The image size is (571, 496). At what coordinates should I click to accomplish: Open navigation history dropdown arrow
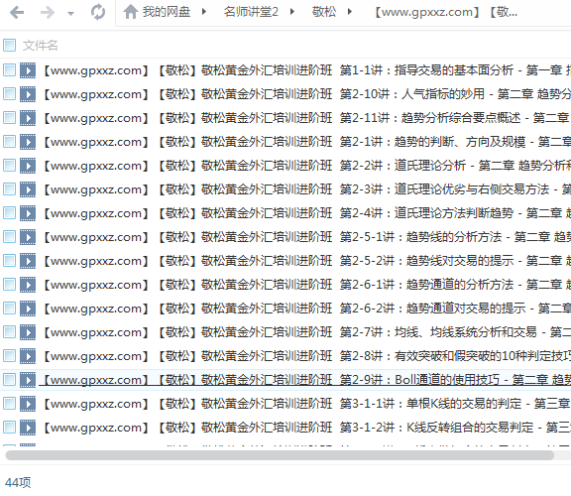click(70, 14)
